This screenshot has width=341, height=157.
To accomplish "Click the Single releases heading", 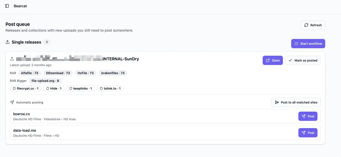I will (26, 42).
